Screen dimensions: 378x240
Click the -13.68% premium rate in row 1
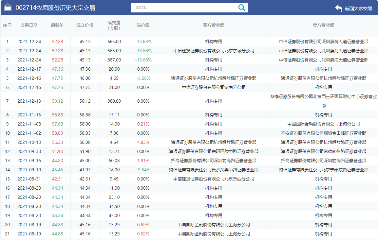143,42
